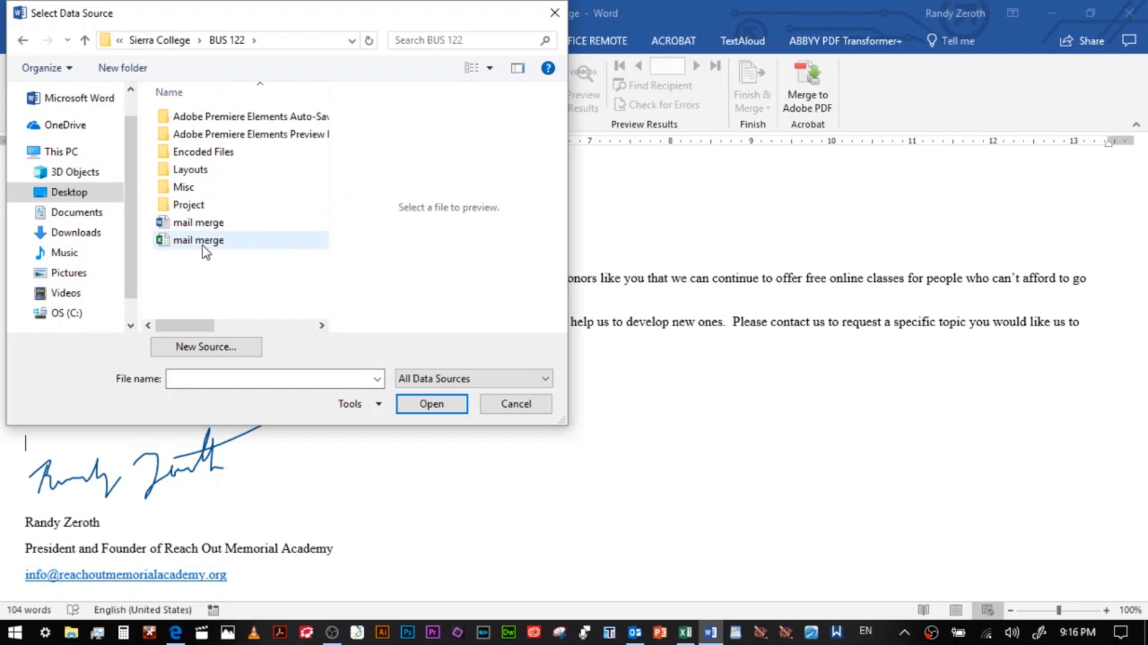Cancel the Select Data Source dialog
1148x645 pixels.
click(516, 404)
